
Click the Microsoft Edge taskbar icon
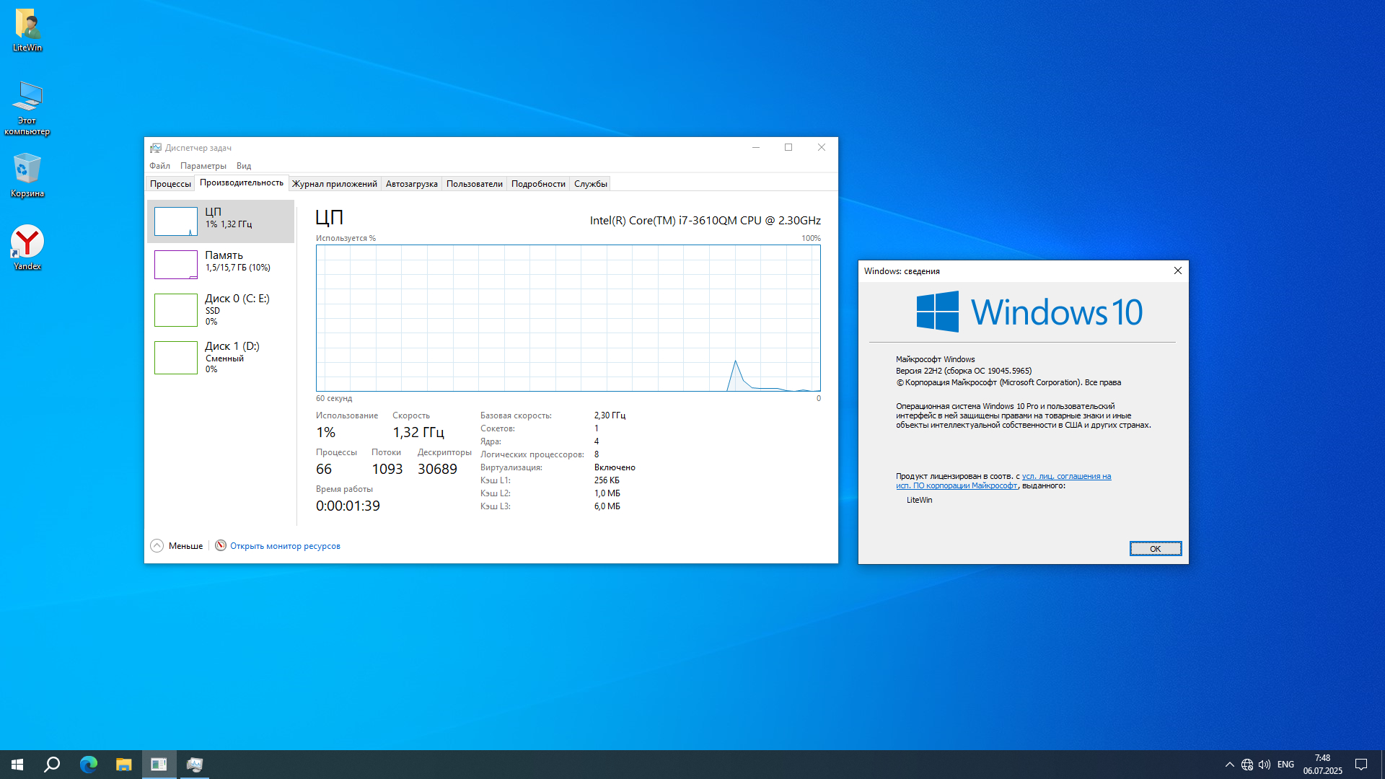(x=88, y=765)
